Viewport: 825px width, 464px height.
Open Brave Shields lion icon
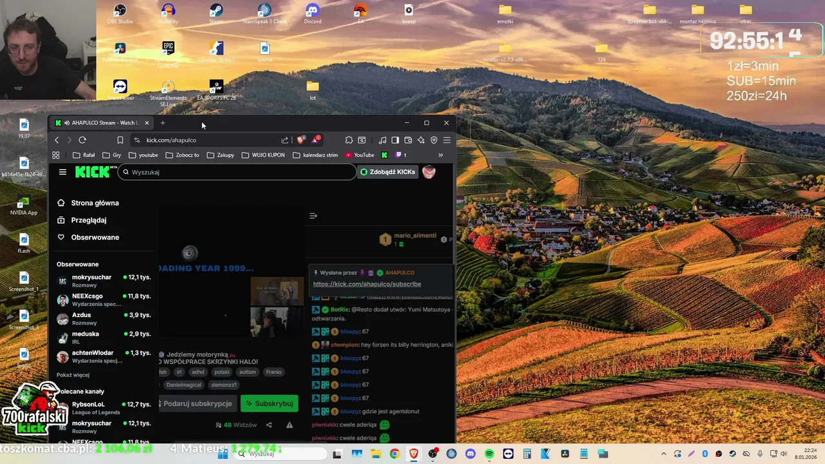[301, 140]
